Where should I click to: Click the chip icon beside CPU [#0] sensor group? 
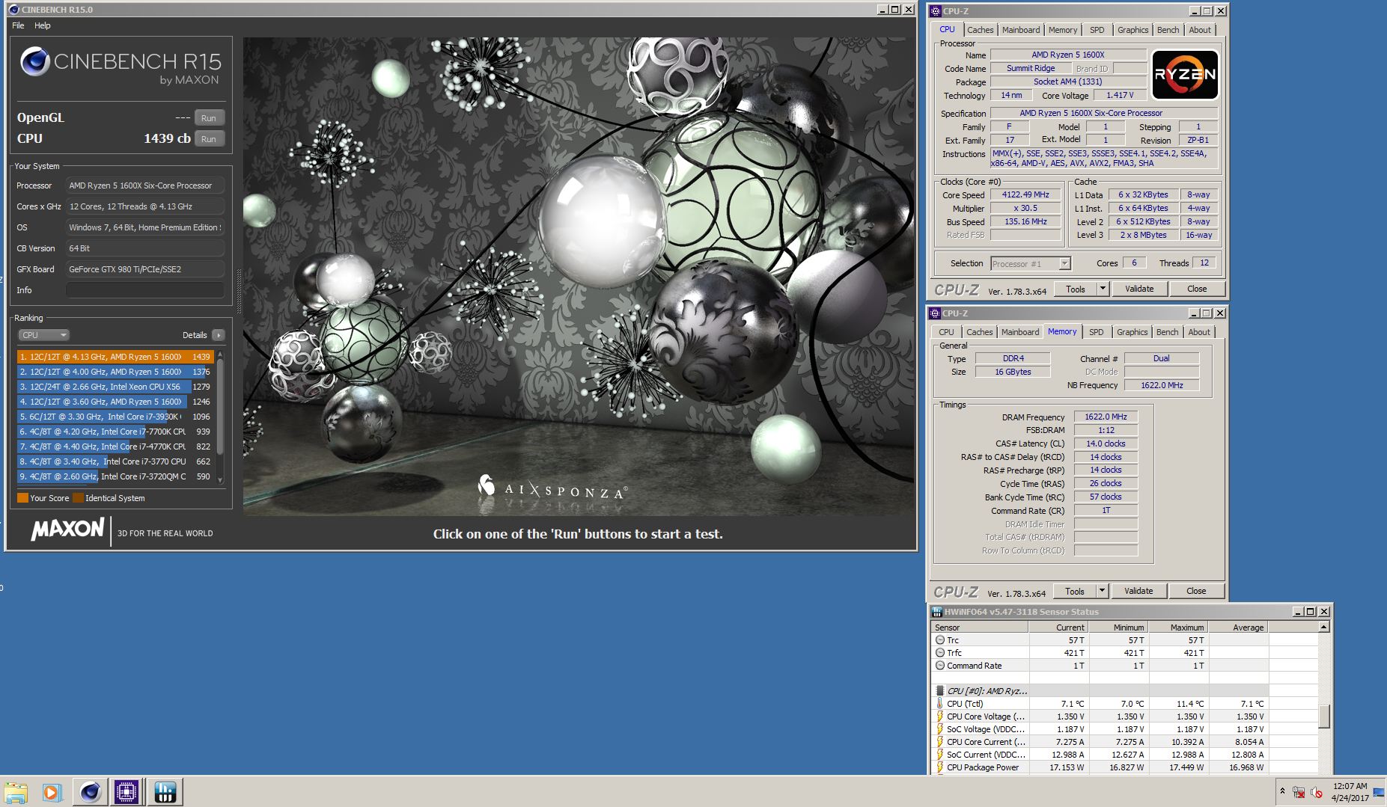tap(940, 691)
